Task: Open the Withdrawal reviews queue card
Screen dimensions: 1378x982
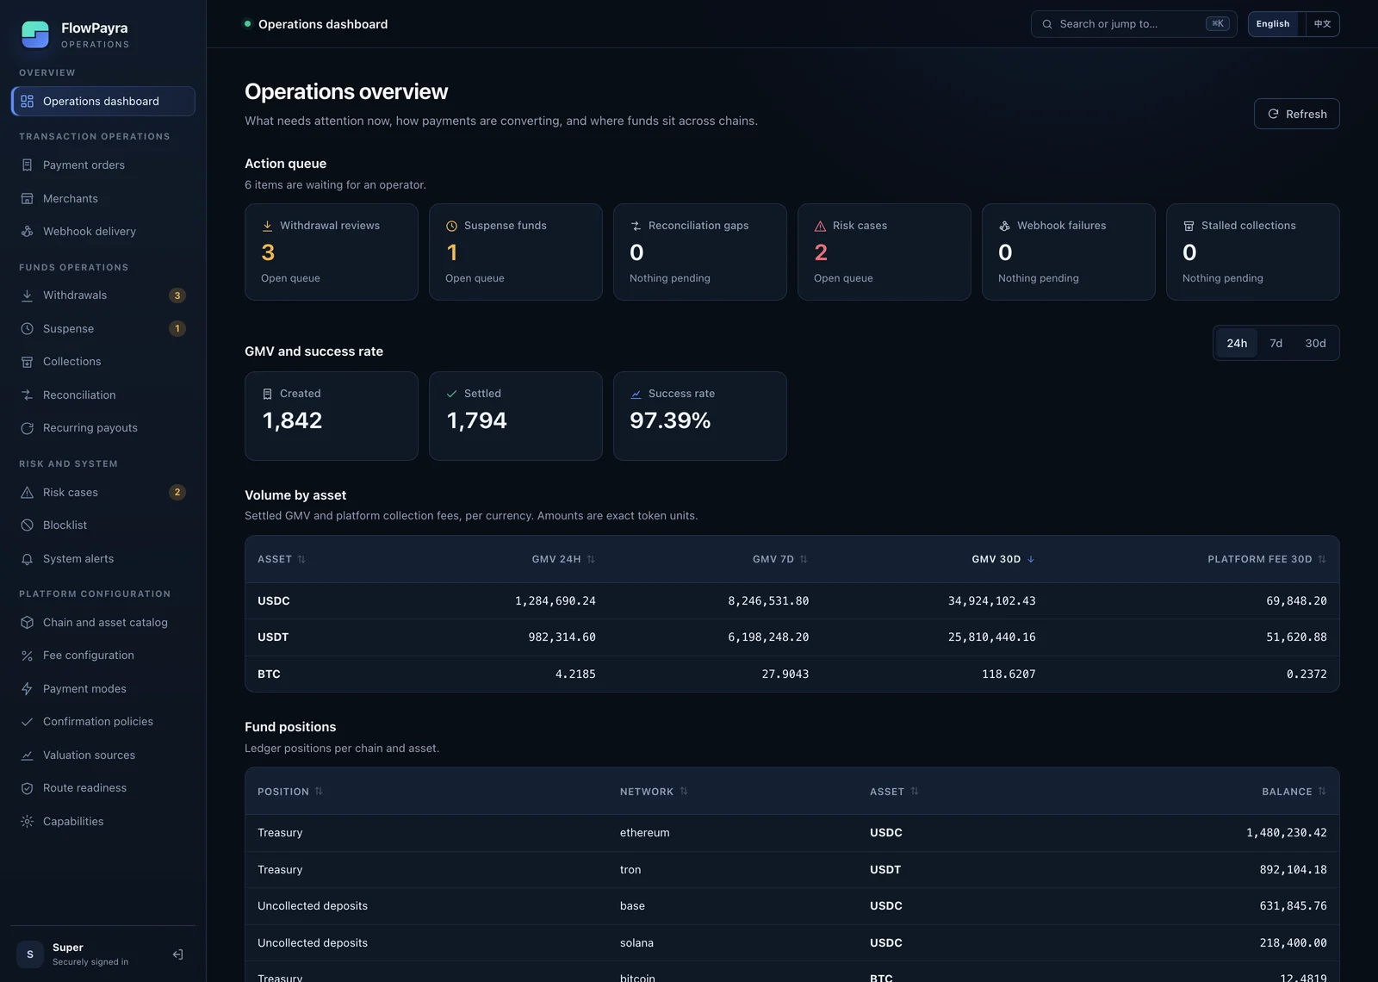Action: 332,252
